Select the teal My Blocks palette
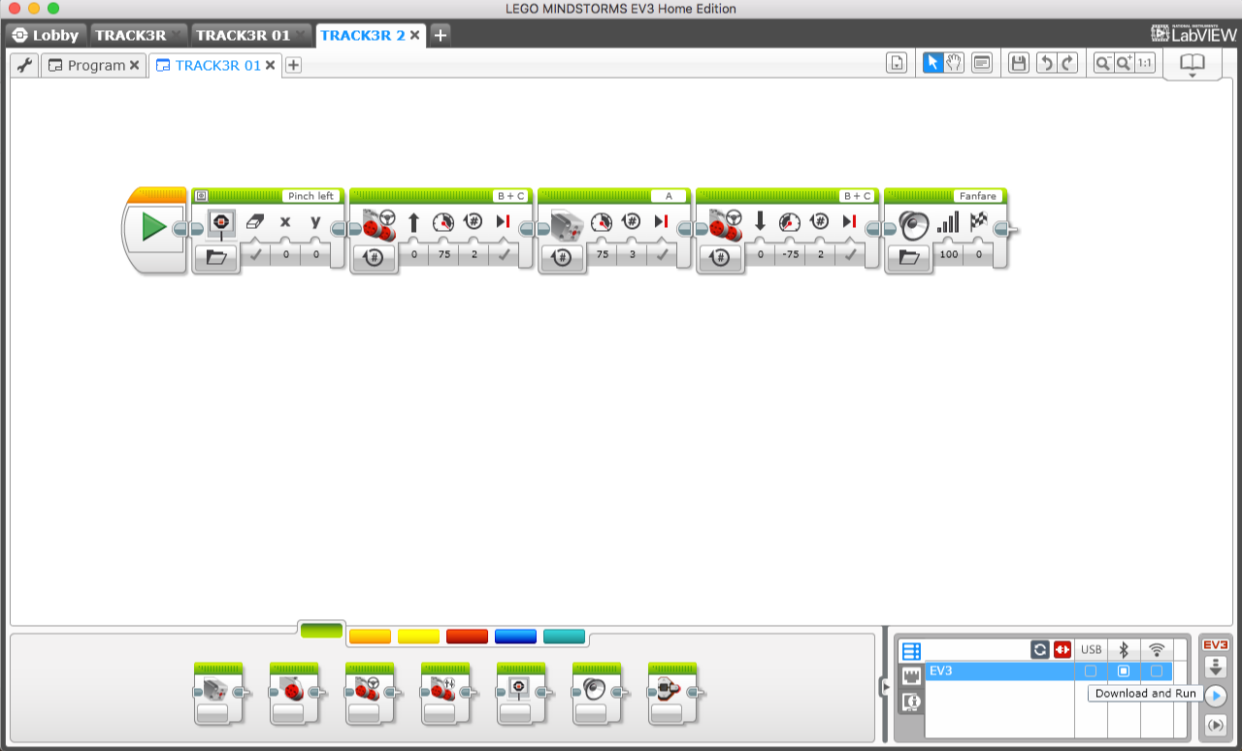Screen dimensions: 1242x751 click(564, 637)
